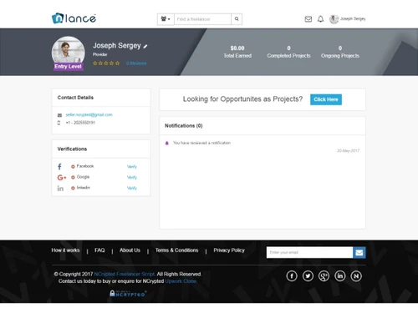Select the phone number text
The height and width of the screenshot is (313, 418).
click(80, 123)
